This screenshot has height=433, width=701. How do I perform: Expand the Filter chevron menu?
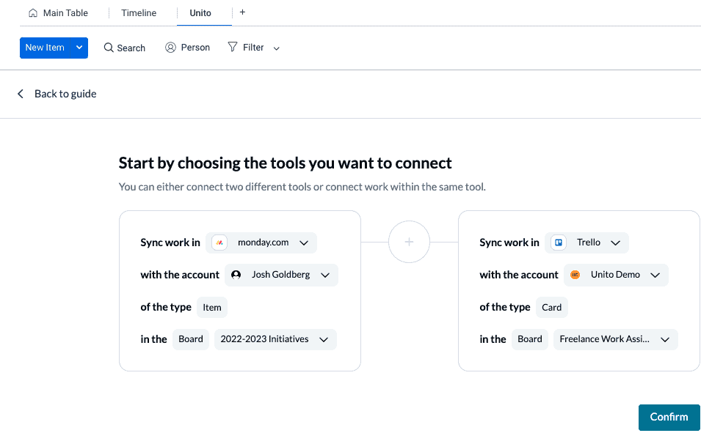(x=276, y=48)
